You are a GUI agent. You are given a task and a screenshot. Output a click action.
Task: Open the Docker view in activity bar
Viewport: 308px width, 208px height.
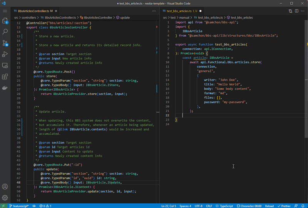coord(5,88)
